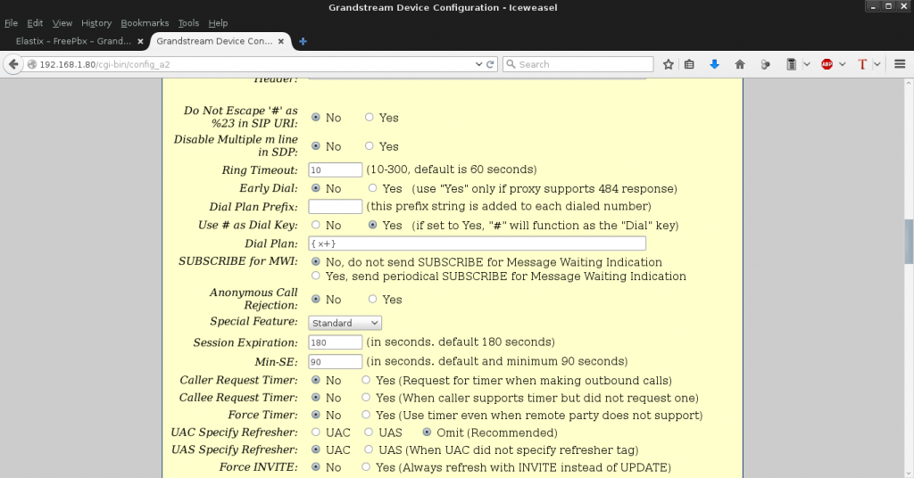Open a new tab with plus icon

pos(303,41)
